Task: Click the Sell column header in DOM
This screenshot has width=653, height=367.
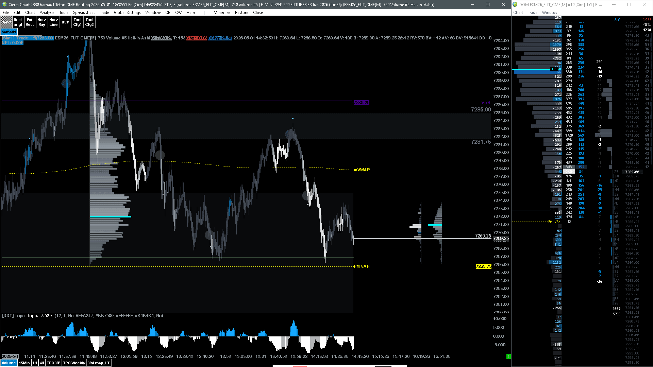Action: click(x=647, y=19)
